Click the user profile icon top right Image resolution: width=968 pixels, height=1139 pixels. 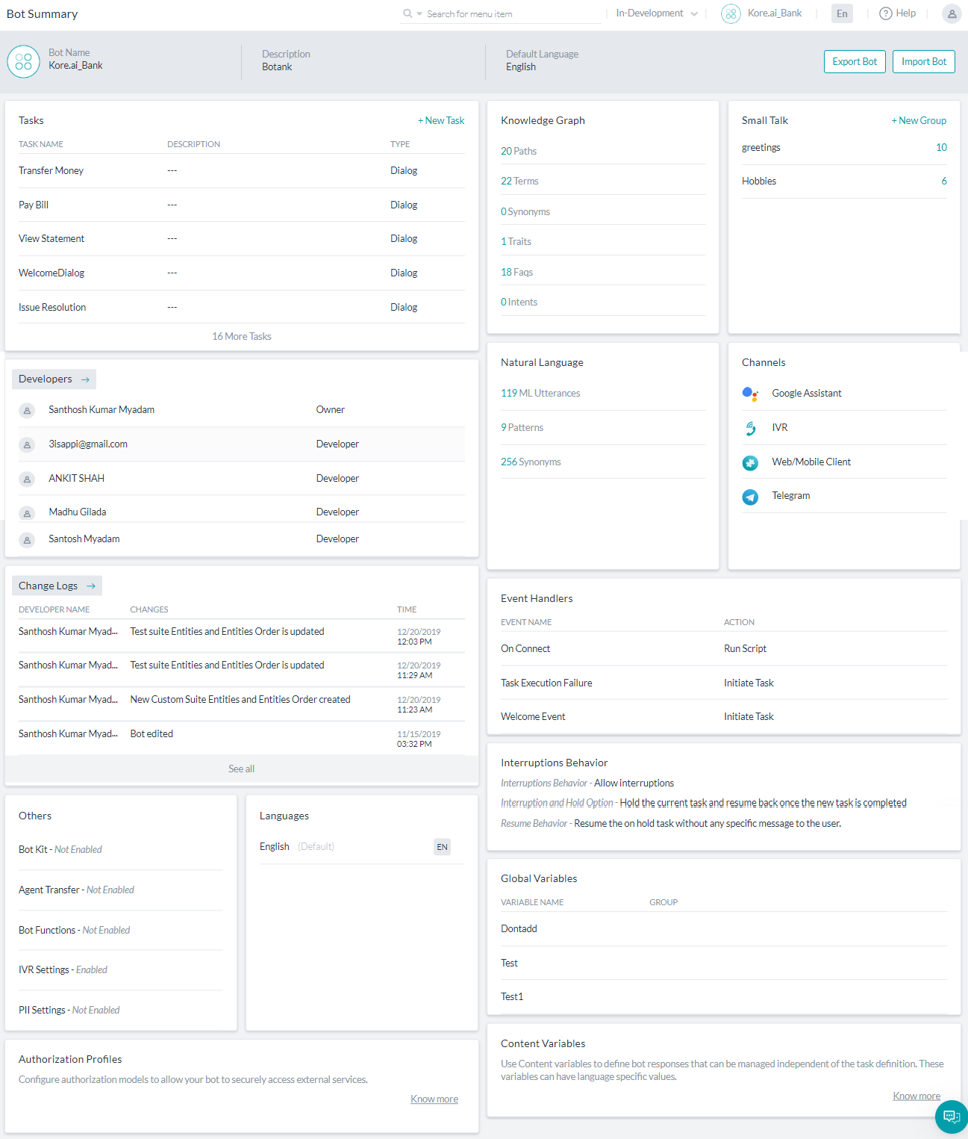click(x=952, y=13)
